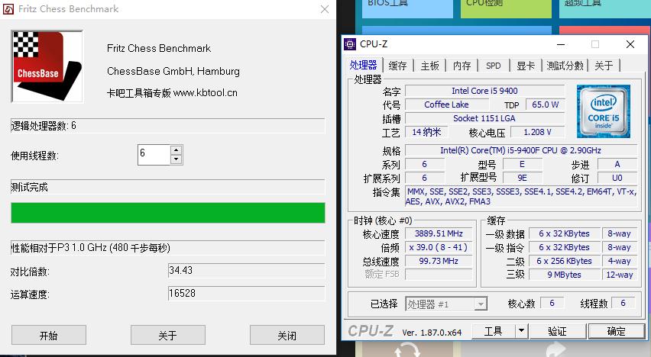Image resolution: width=651 pixels, height=357 pixels.
Task: Switch to the 缓存 tab
Action: [397, 66]
